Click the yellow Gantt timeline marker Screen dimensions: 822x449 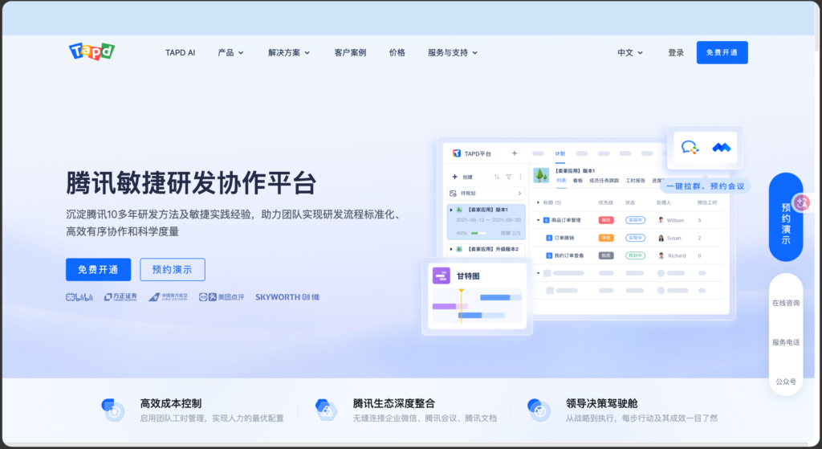click(462, 291)
